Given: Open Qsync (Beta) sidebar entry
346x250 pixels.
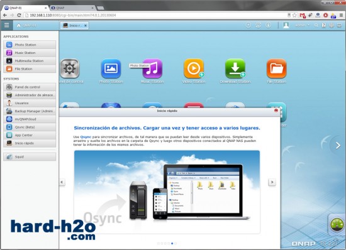Looking at the screenshot, I should point(30,127).
